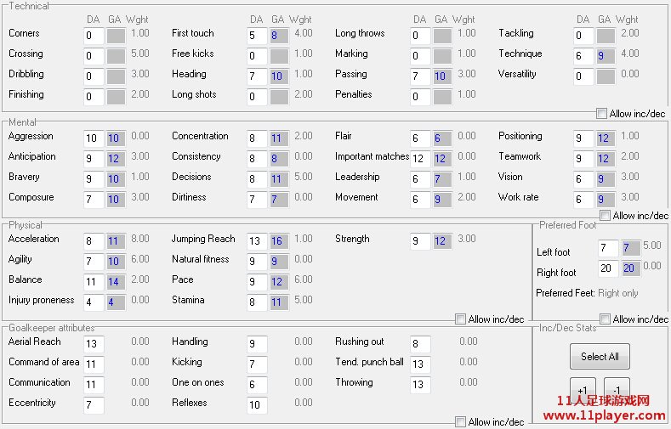Click the Left foot value field
Image resolution: width=671 pixels, height=429 pixels.
608,248
